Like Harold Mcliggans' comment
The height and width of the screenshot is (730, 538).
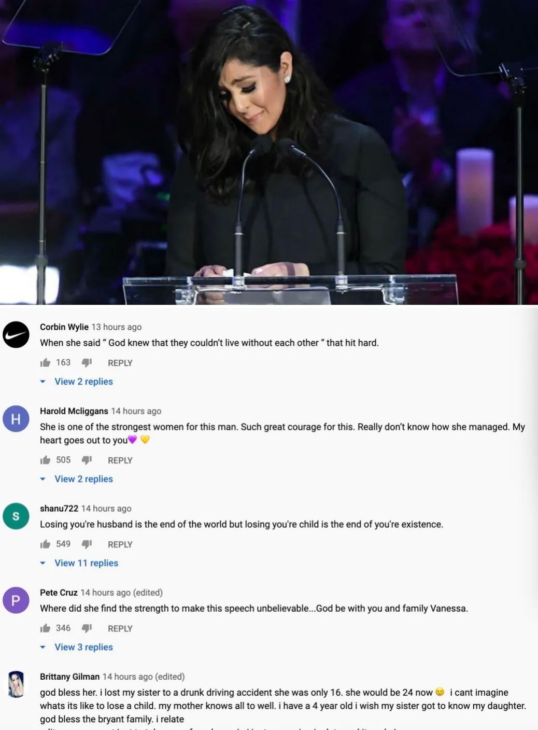click(x=45, y=460)
